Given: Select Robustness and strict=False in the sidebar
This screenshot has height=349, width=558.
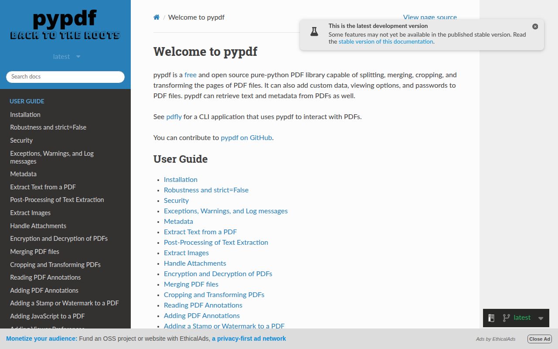Looking at the screenshot, I should [x=48, y=127].
